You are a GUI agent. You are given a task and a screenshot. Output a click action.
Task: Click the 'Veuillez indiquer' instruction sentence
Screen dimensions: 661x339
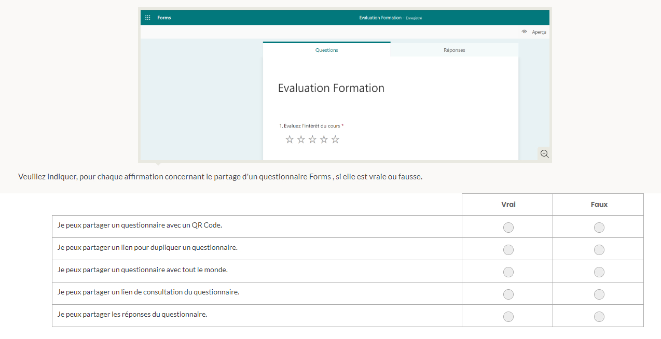tap(221, 177)
